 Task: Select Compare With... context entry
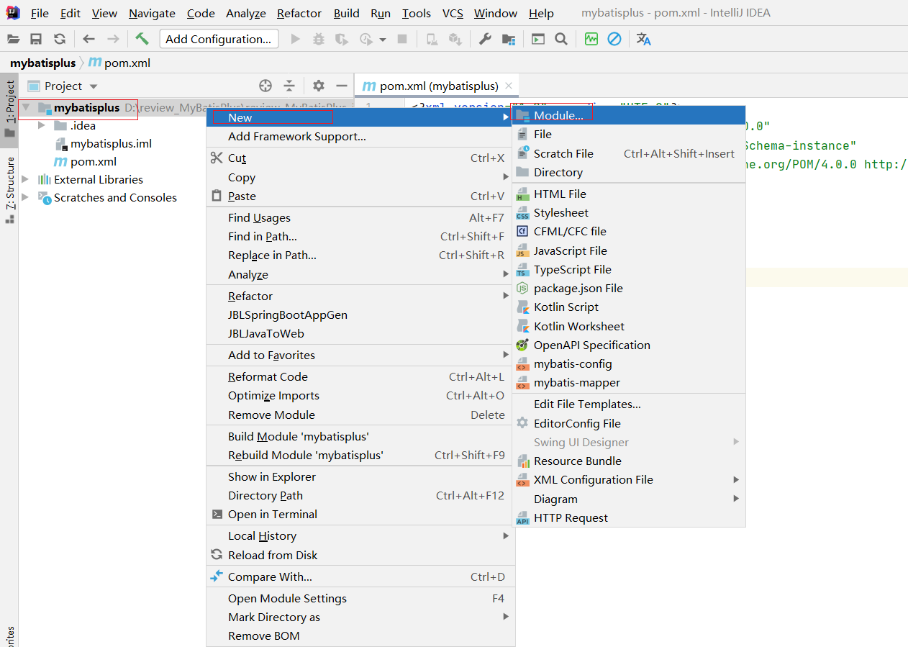coord(360,576)
